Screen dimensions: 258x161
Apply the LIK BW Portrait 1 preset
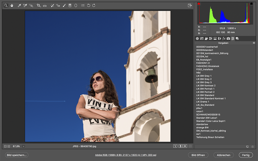205,89
